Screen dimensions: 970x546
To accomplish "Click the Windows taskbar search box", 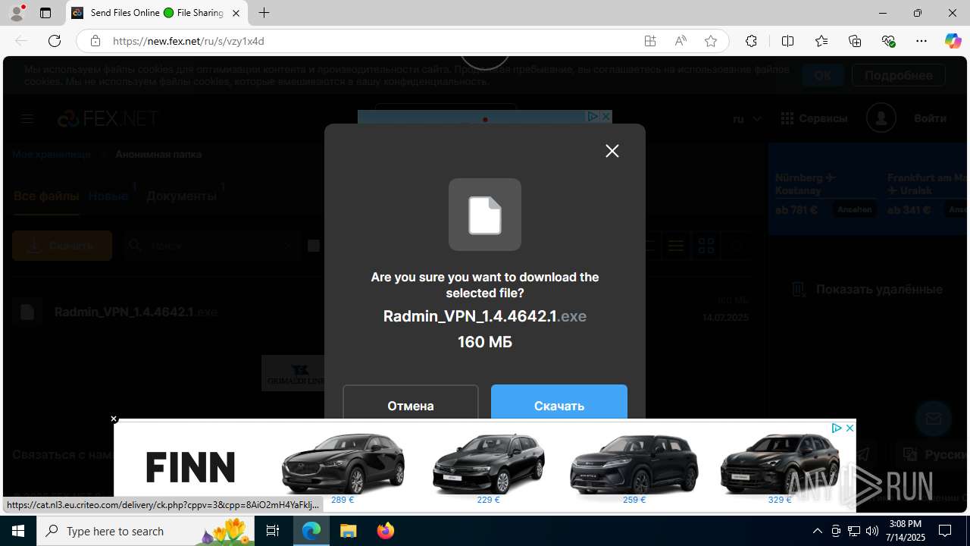I will click(146, 531).
